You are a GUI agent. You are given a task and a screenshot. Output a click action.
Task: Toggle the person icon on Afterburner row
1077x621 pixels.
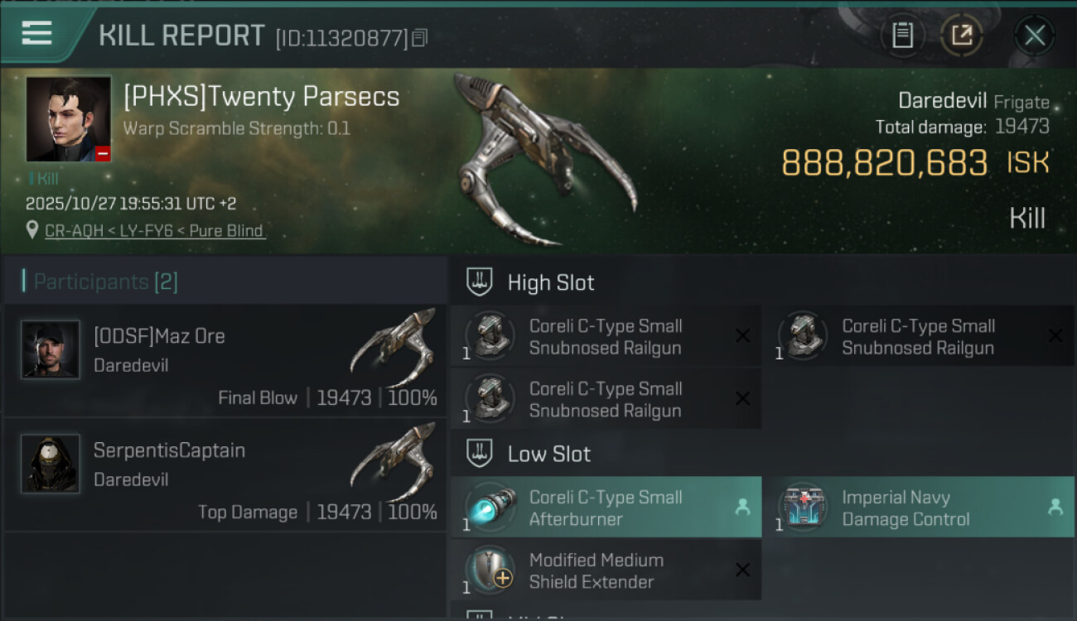click(x=742, y=508)
